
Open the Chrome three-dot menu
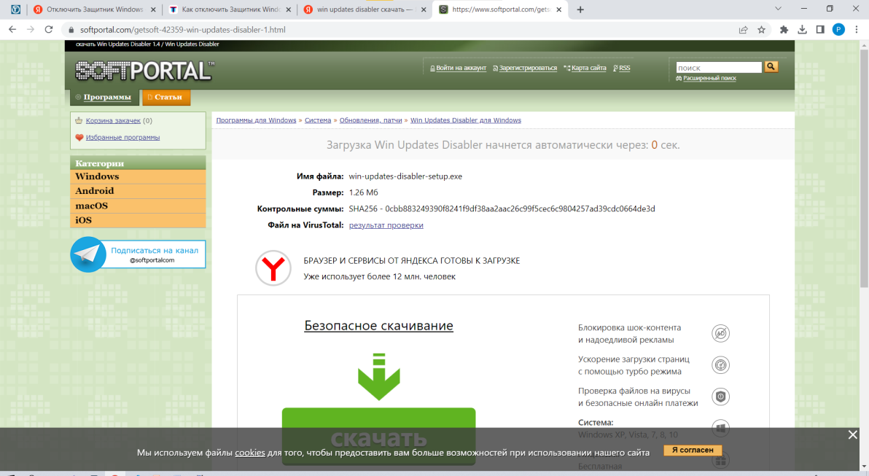click(857, 30)
